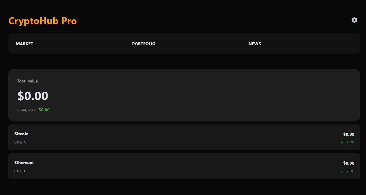The height and width of the screenshot is (195, 366).
Task: Click the Total Value label
Action: pyautogui.click(x=28, y=81)
